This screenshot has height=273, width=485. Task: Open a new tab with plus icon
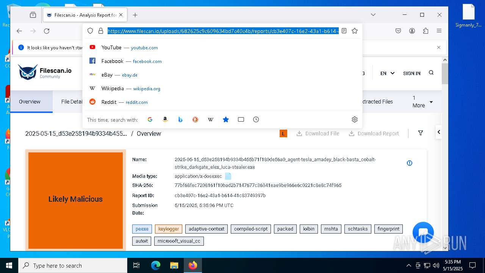click(x=135, y=15)
